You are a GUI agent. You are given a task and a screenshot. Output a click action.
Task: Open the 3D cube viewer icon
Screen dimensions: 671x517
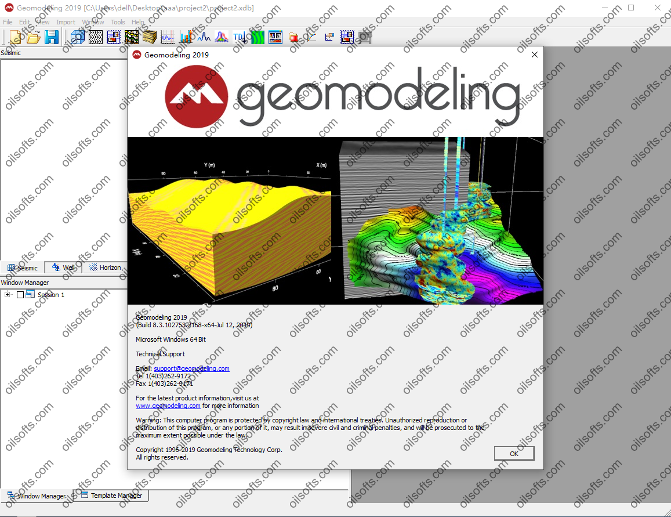pyautogui.click(x=78, y=37)
